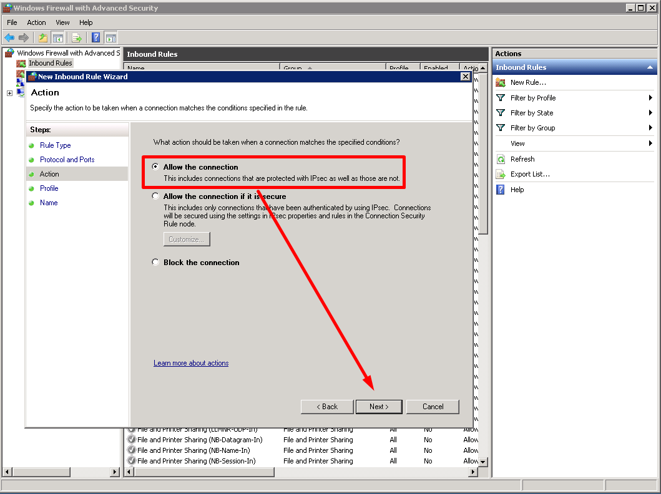The height and width of the screenshot is (494, 661).
Task: Expand the View submenu in Actions pane
Action: coord(651,143)
